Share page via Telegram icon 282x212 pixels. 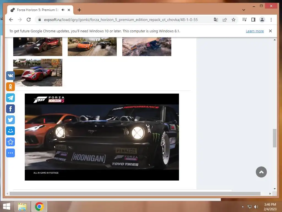[10, 98]
